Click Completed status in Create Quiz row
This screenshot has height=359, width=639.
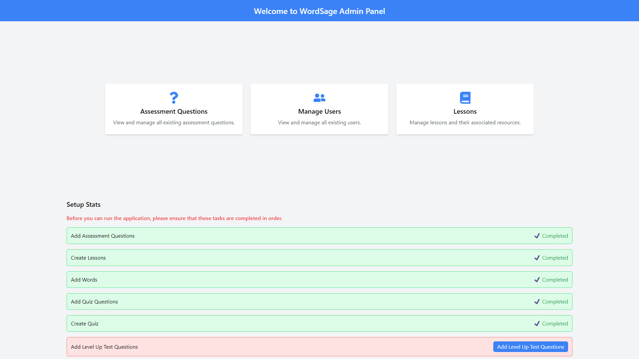(x=555, y=324)
